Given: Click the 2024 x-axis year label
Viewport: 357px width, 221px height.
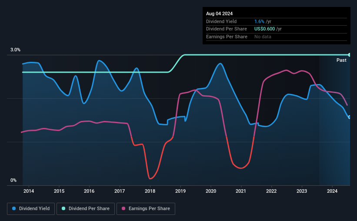Looking at the screenshot, I should pyautogui.click(x=332, y=191).
